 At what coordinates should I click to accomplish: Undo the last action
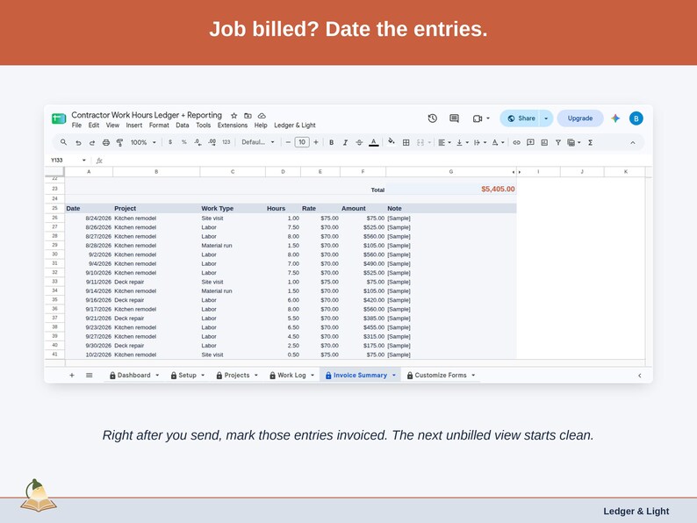pyautogui.click(x=78, y=143)
